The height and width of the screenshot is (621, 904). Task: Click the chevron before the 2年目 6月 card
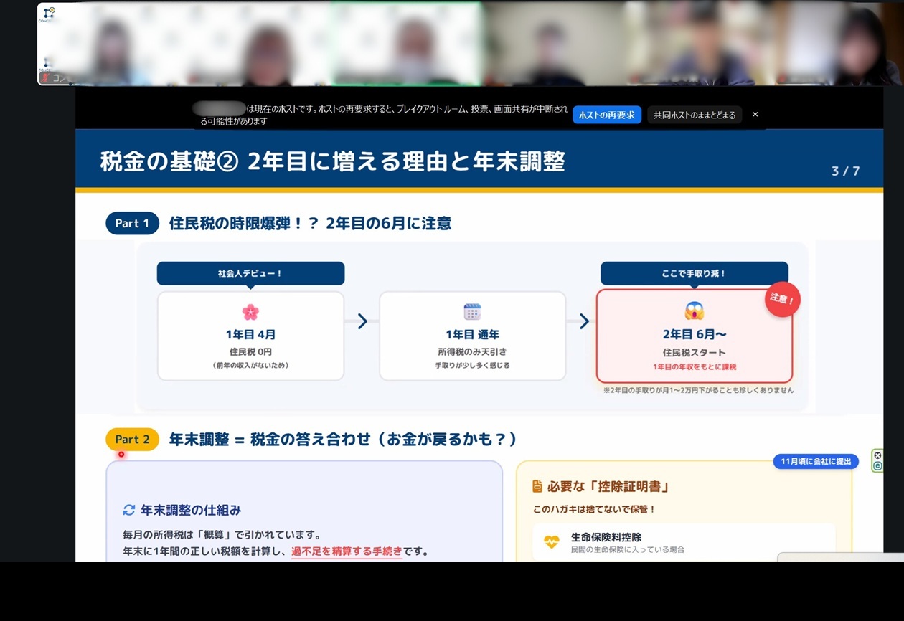click(584, 321)
